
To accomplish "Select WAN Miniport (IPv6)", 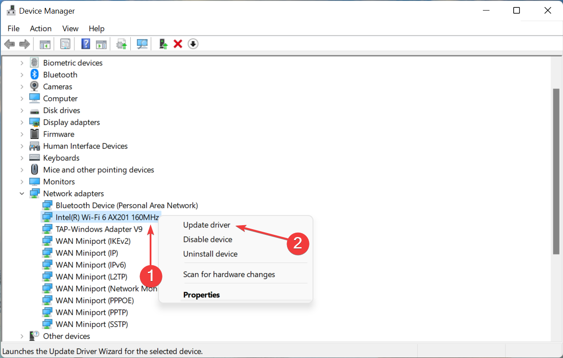I will point(91,265).
